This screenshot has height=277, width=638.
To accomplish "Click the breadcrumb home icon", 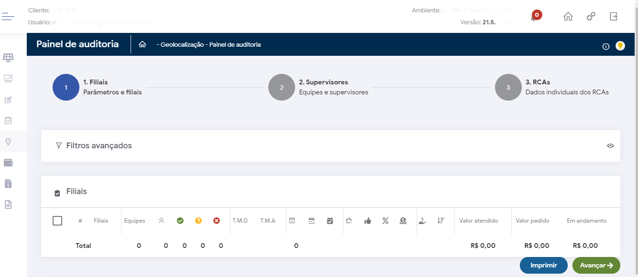I will pyautogui.click(x=142, y=44).
